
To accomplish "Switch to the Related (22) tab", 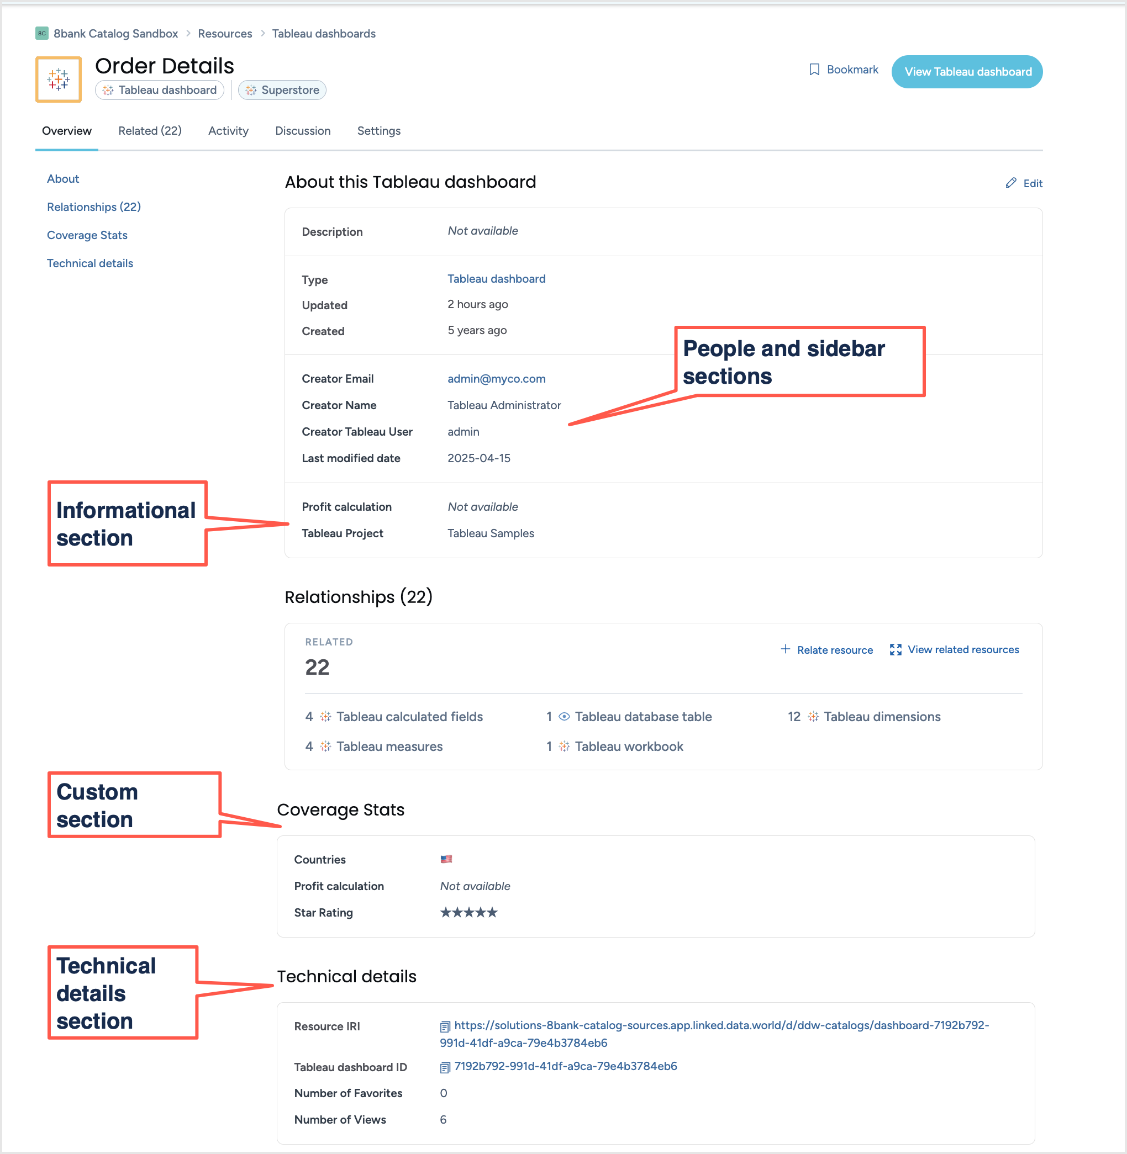I will (x=150, y=131).
